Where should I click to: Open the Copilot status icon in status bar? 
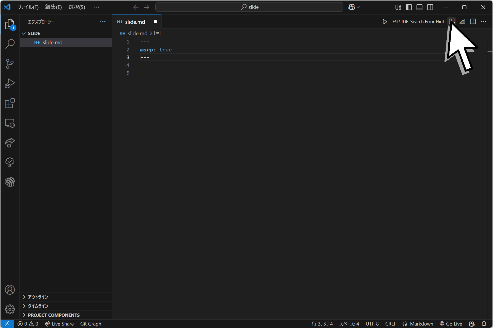pyautogui.click(x=472, y=324)
